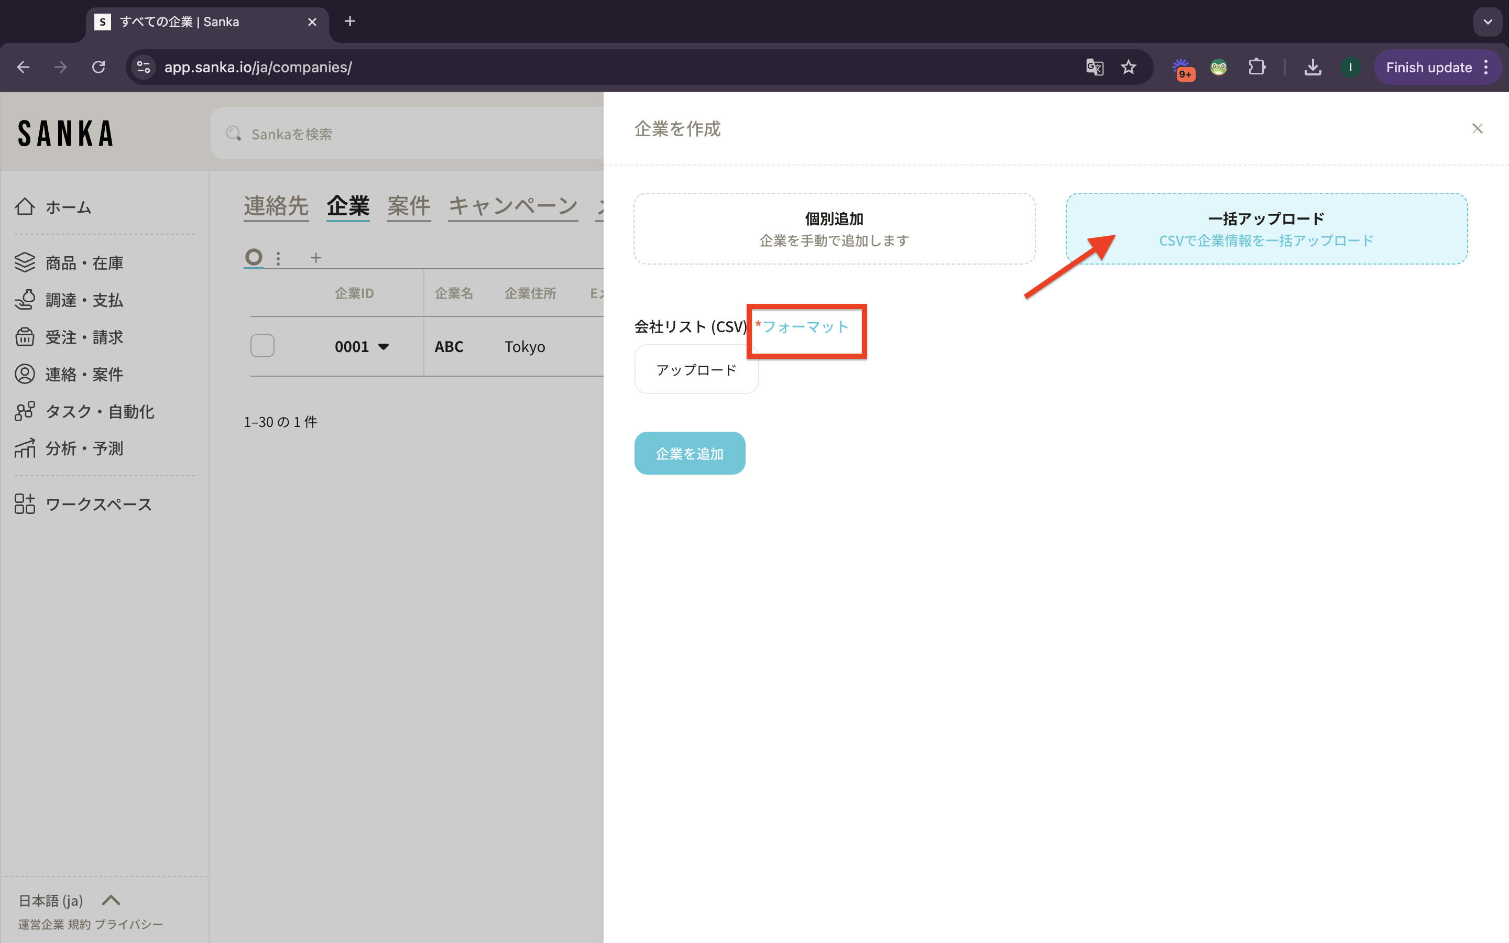The height and width of the screenshot is (943, 1509).
Task: Select the 連絡・案件 contact icon
Action: (x=25, y=374)
